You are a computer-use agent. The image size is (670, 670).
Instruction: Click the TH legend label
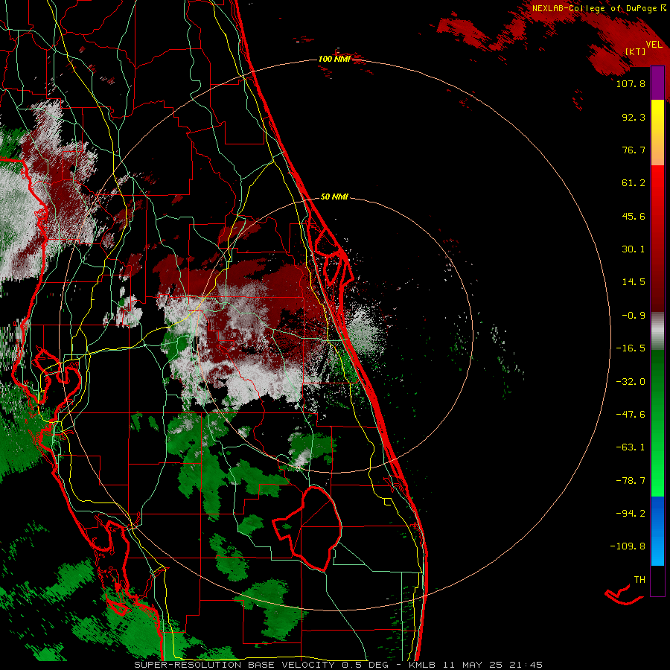639,580
